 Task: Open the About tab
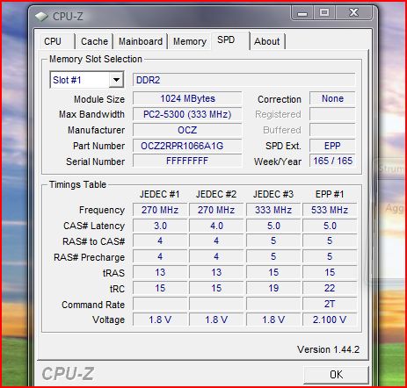267,41
